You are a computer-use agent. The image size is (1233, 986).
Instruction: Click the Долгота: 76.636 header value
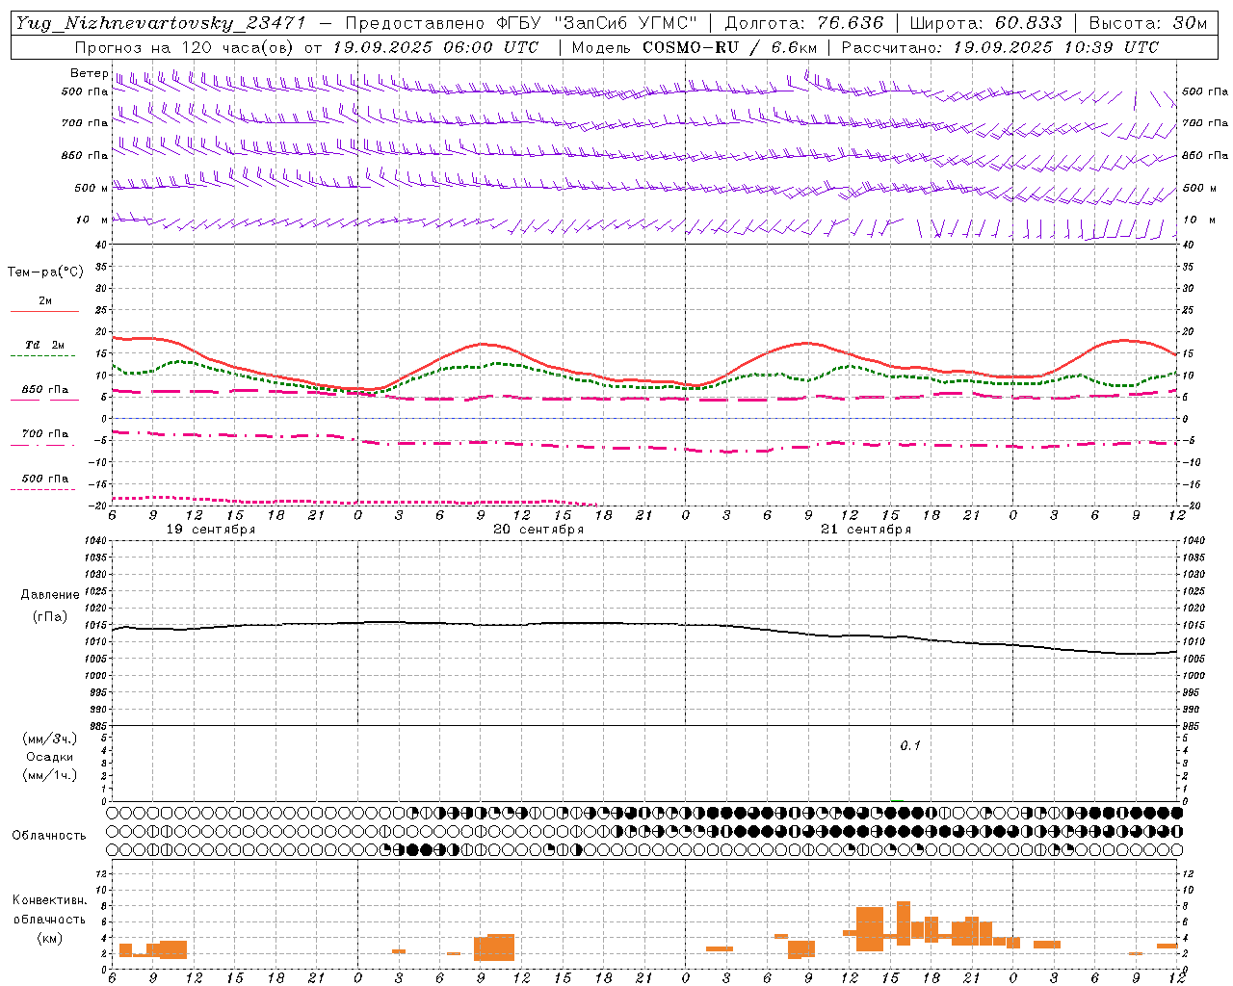point(804,23)
